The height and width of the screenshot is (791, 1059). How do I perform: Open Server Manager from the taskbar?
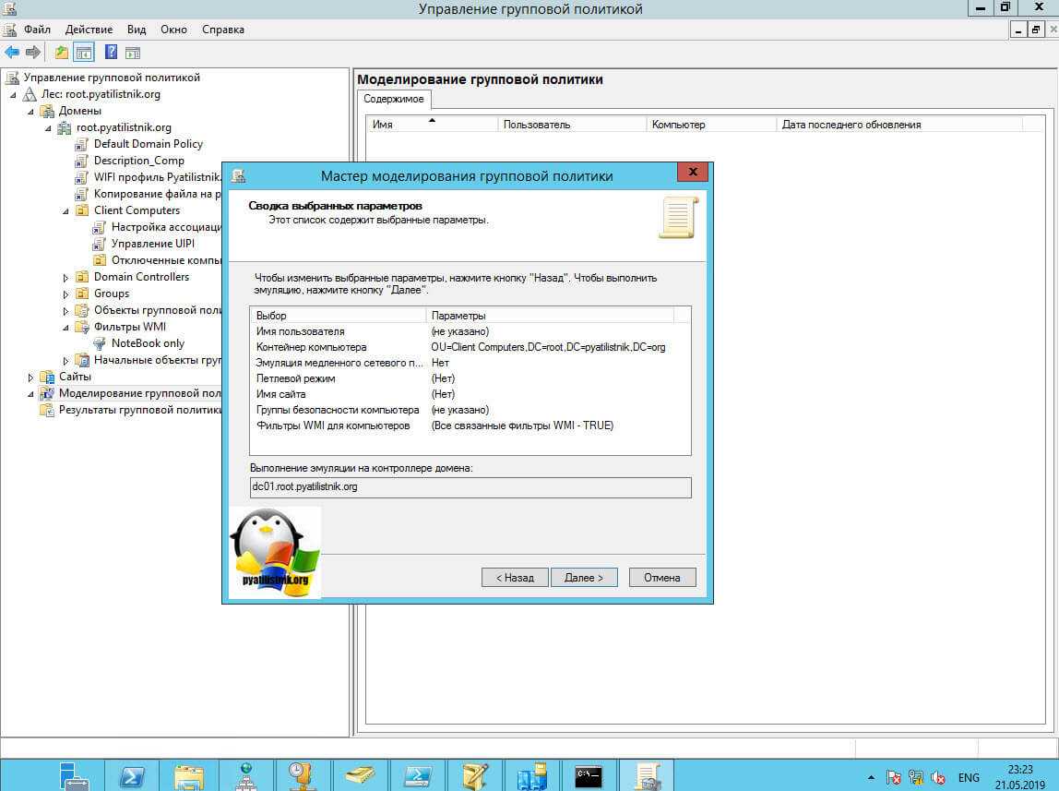click(75, 774)
